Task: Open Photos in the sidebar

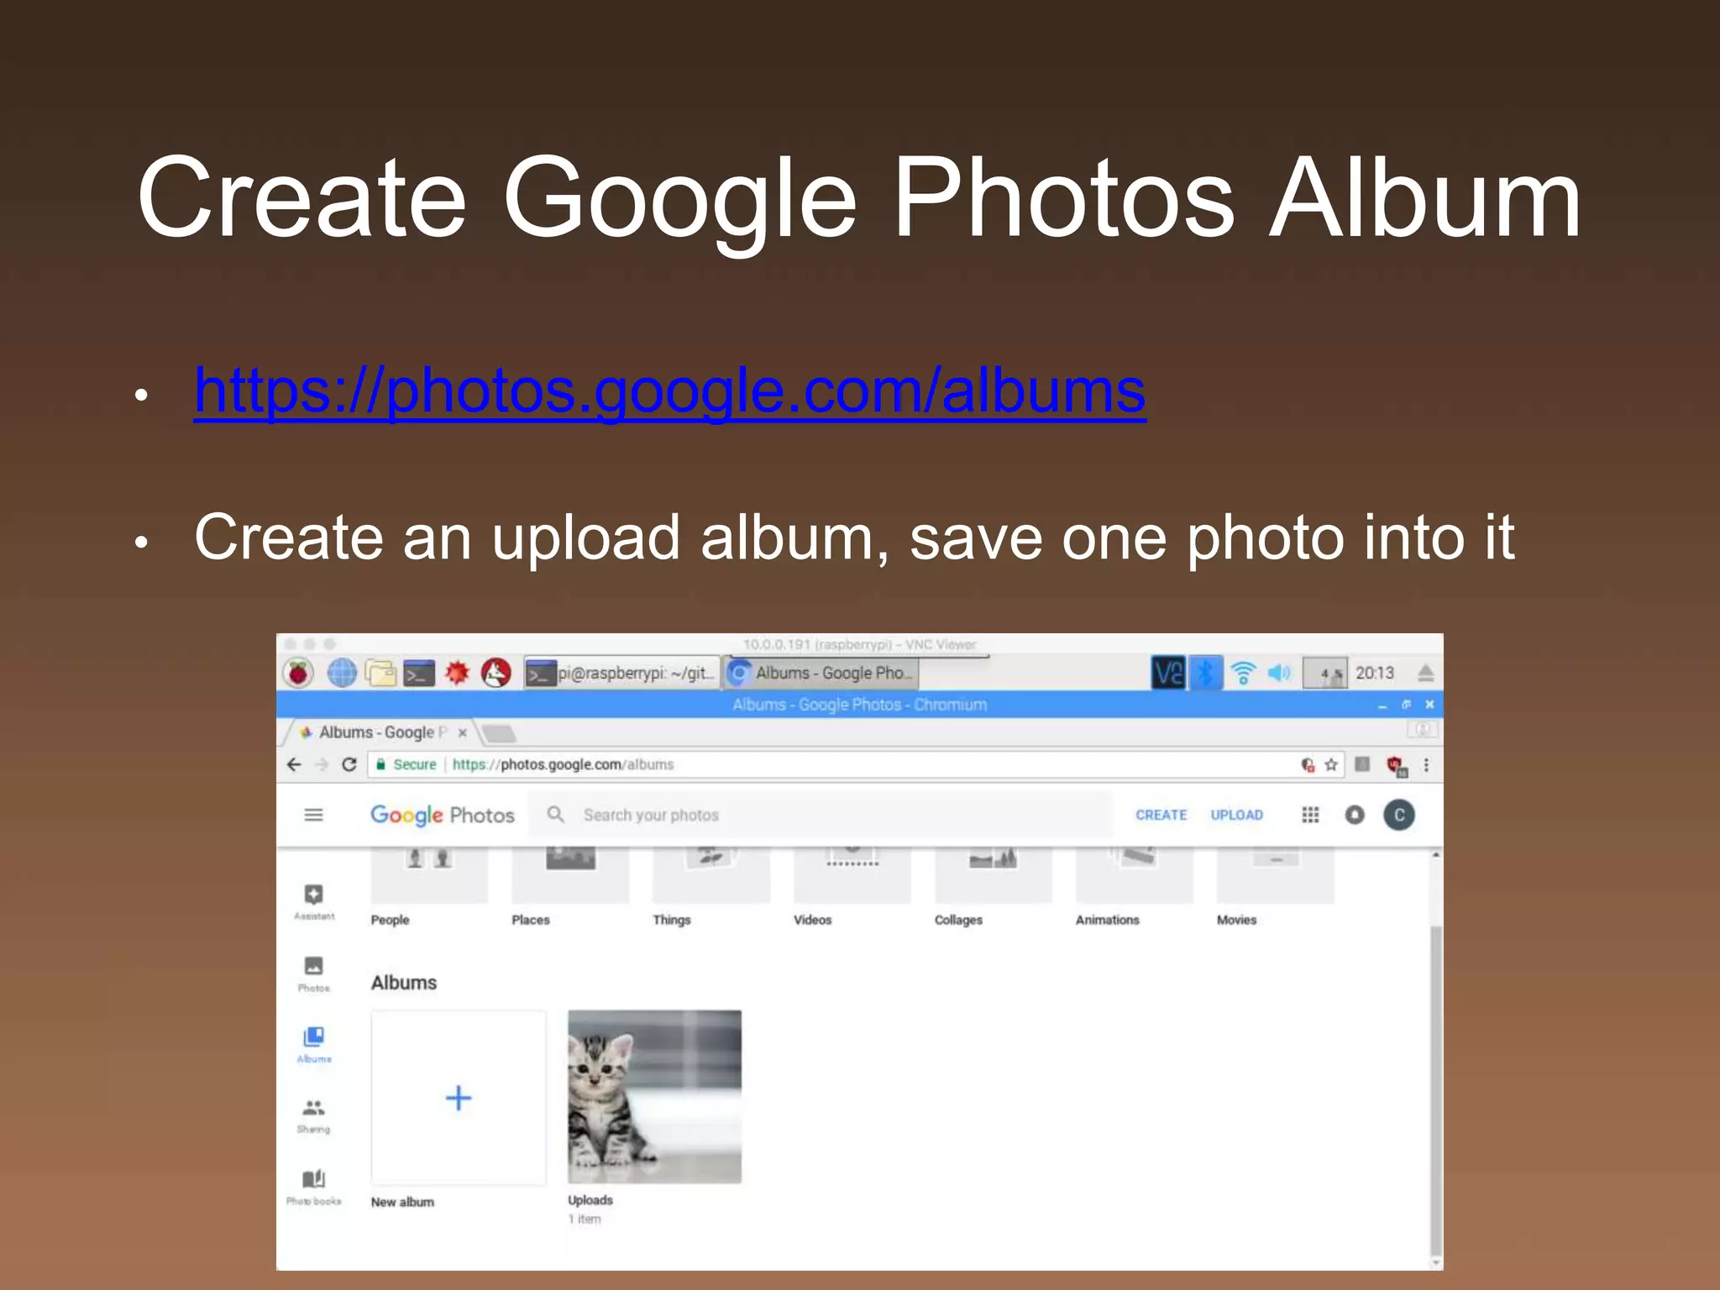Action: [x=314, y=974]
